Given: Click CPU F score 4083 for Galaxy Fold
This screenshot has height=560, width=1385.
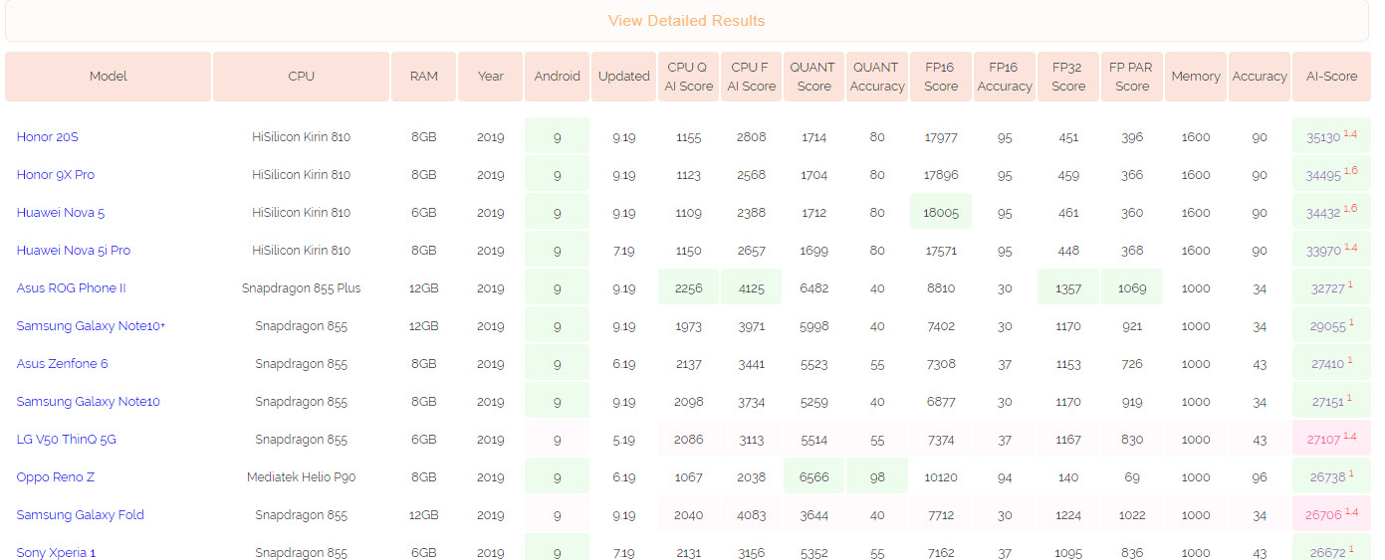Looking at the screenshot, I should pos(752,515).
